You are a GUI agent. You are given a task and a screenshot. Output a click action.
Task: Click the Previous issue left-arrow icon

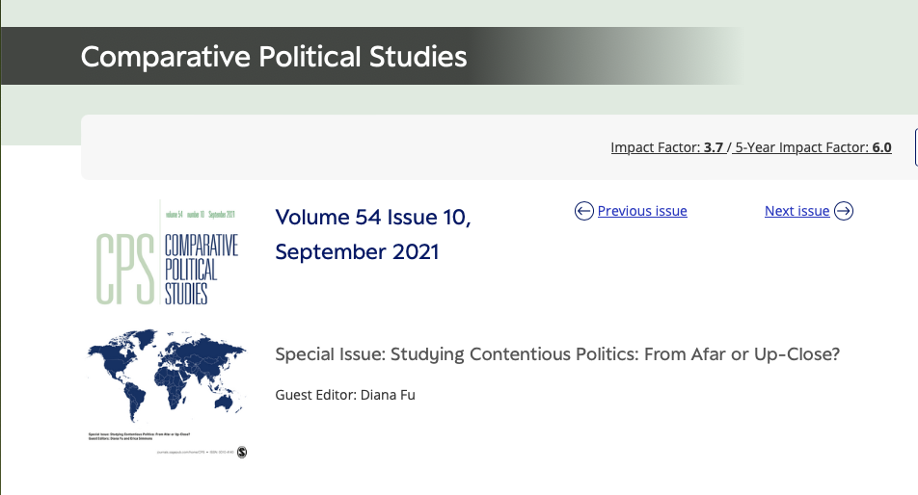tap(583, 211)
